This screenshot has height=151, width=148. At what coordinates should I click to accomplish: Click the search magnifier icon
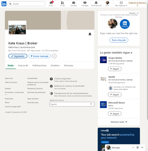pyautogui.click(x=10, y=4)
